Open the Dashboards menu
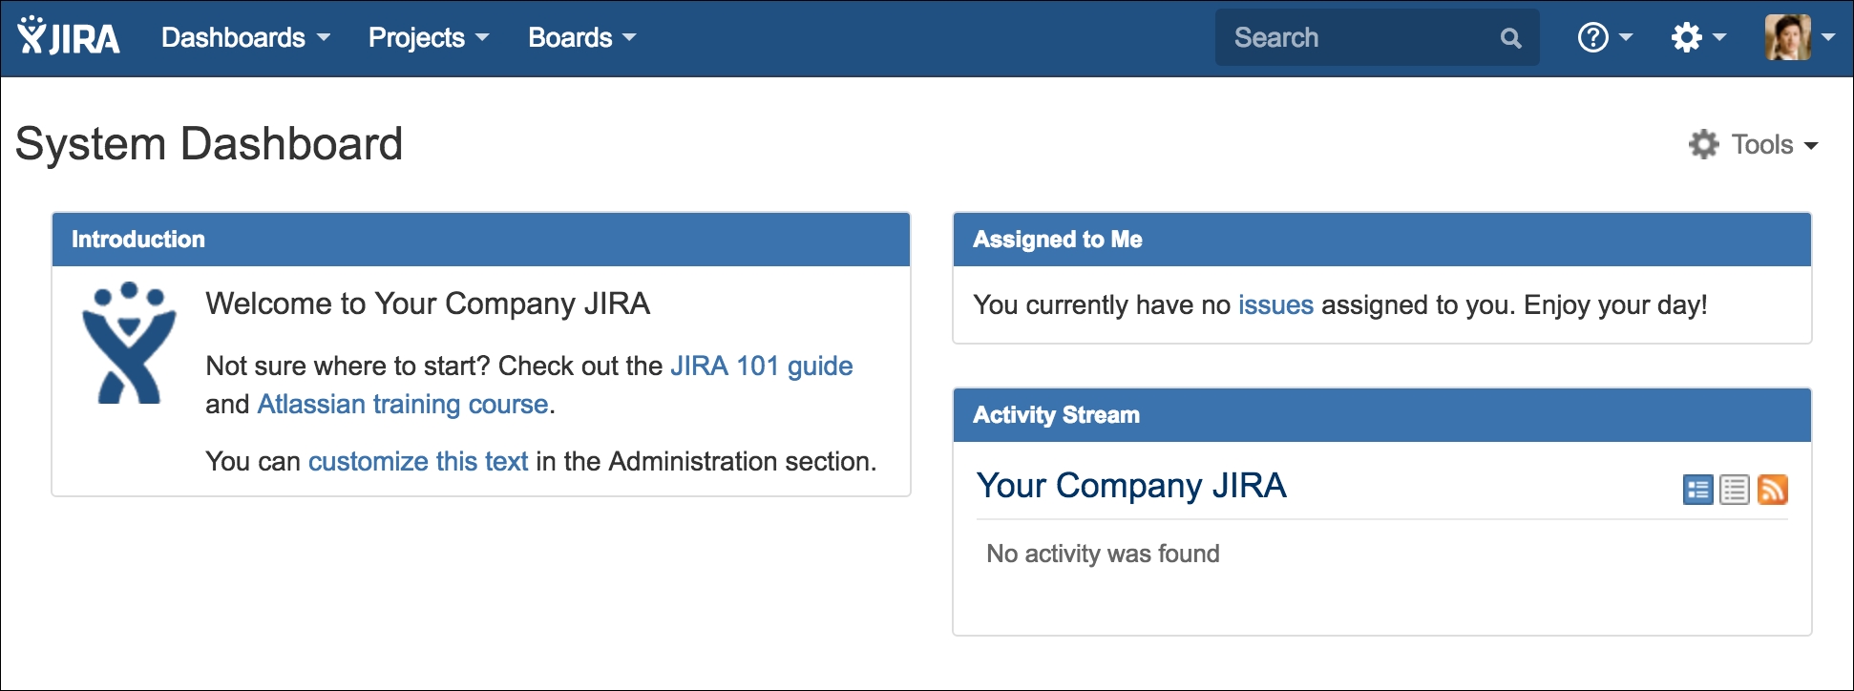The width and height of the screenshot is (1854, 691). coord(245,37)
